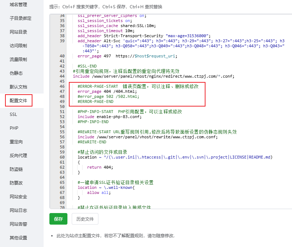Open the 伪静态 rewrite settings
This screenshot has height=247, width=292.
pyautogui.click(x=16, y=73)
